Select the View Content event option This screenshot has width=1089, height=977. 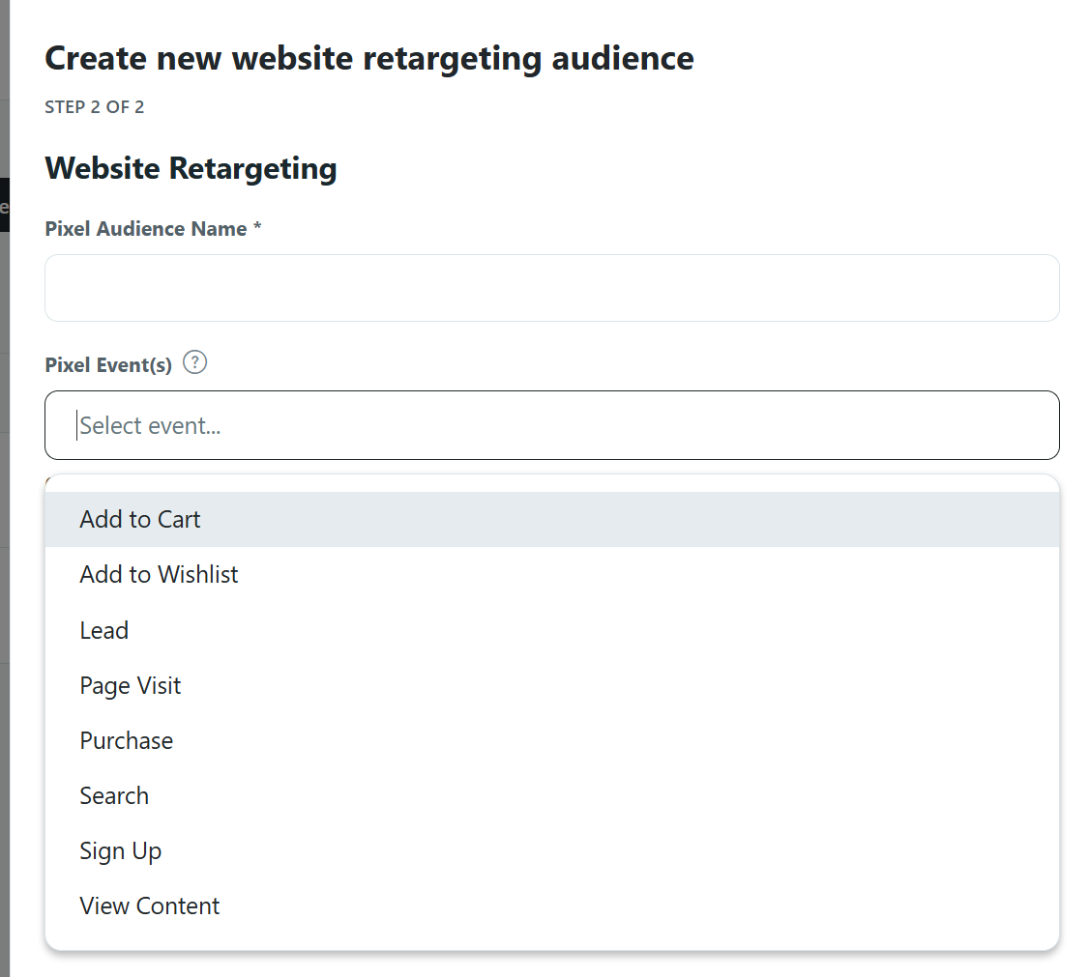click(552, 906)
